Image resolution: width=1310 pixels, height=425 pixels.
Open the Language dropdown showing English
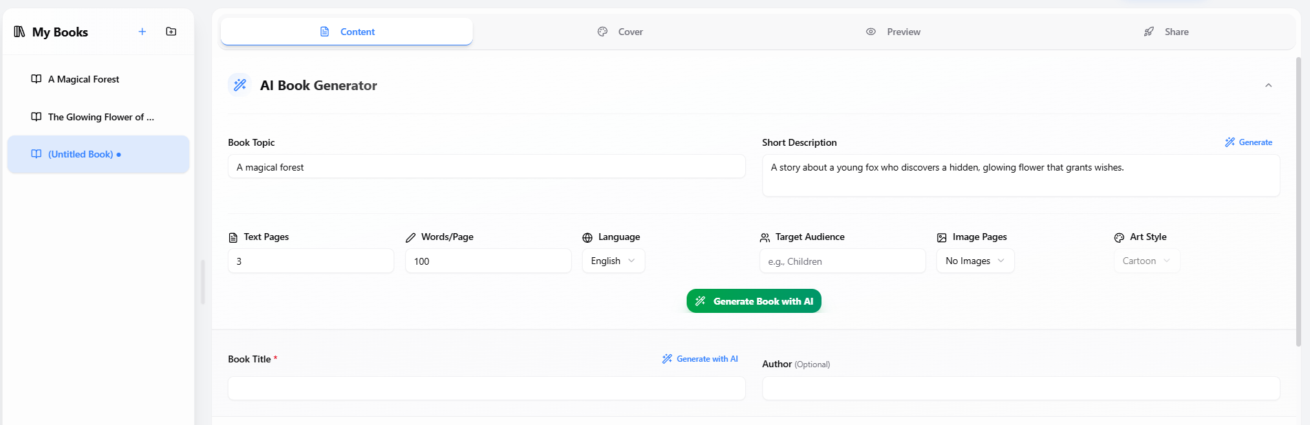pyautogui.click(x=613, y=261)
